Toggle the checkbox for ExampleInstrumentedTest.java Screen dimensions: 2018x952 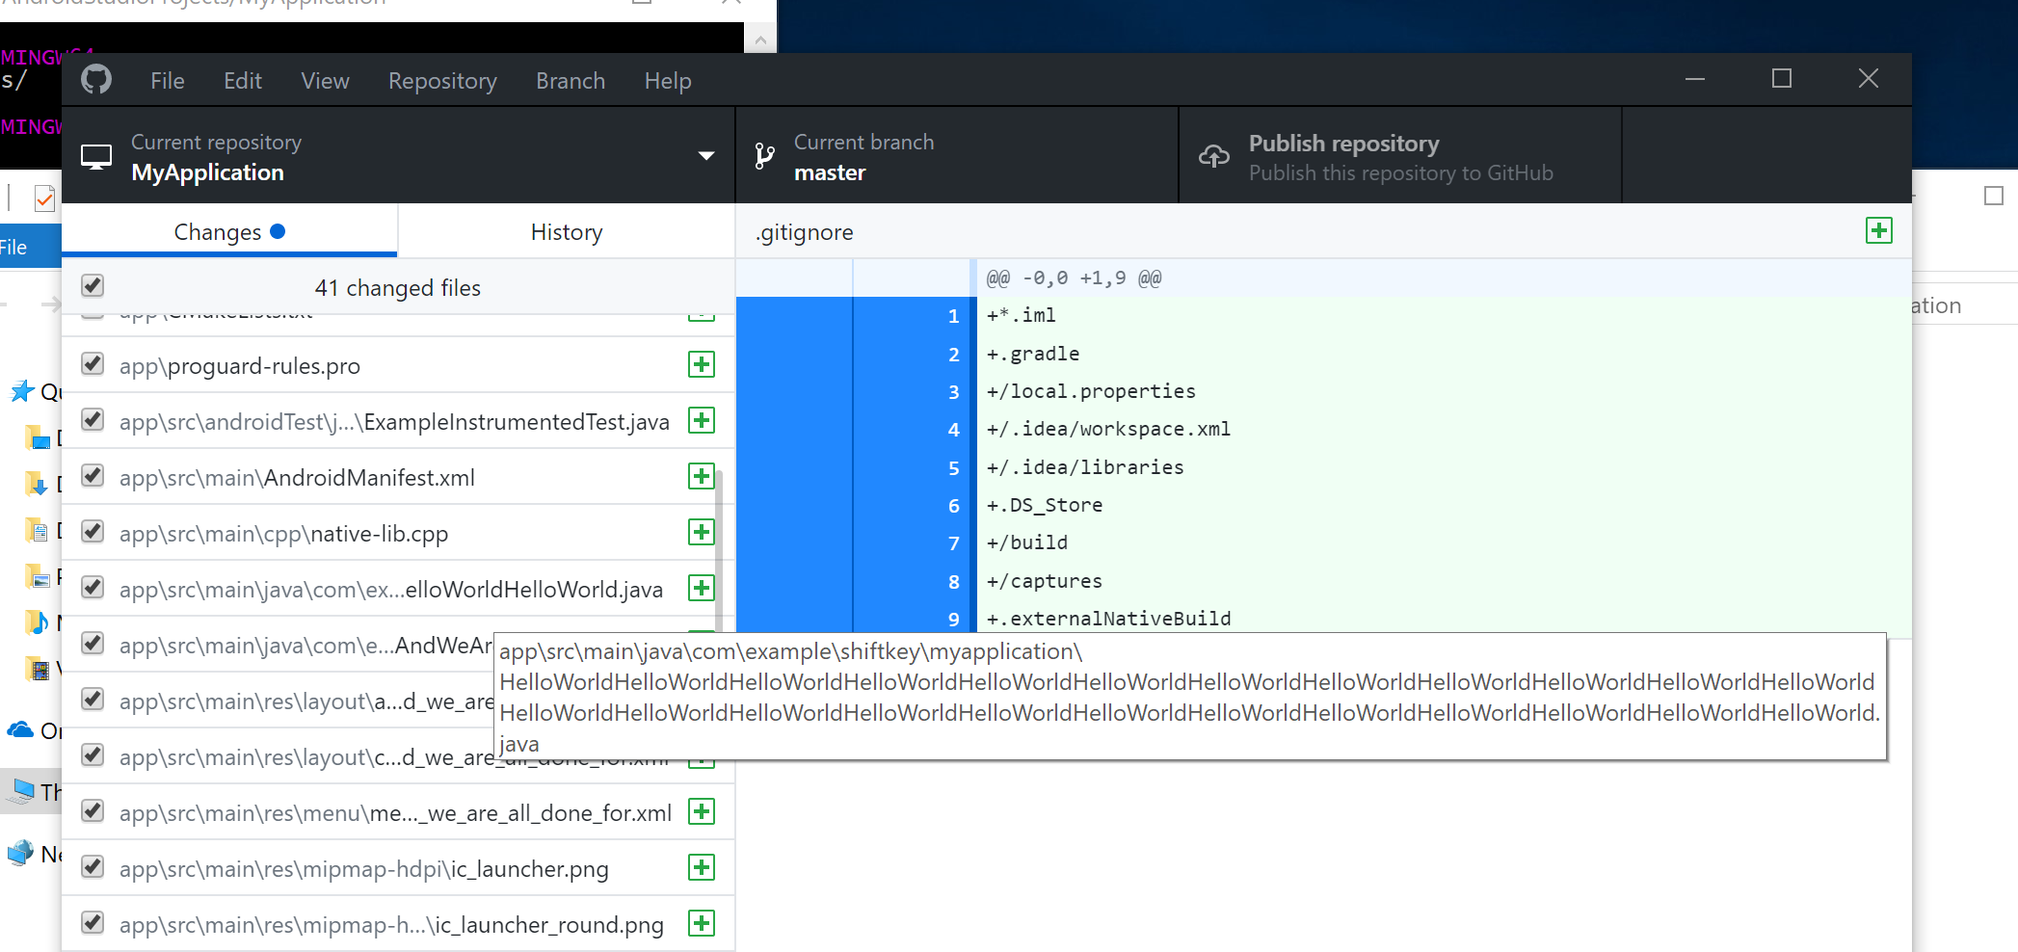click(x=93, y=420)
